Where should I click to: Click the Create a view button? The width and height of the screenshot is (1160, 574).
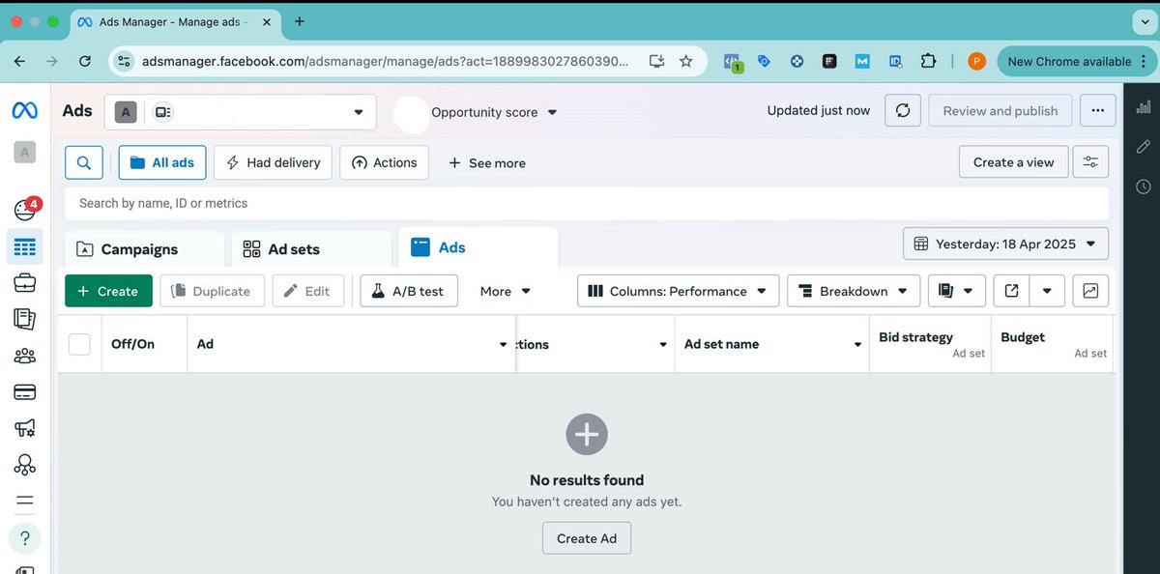click(1013, 162)
